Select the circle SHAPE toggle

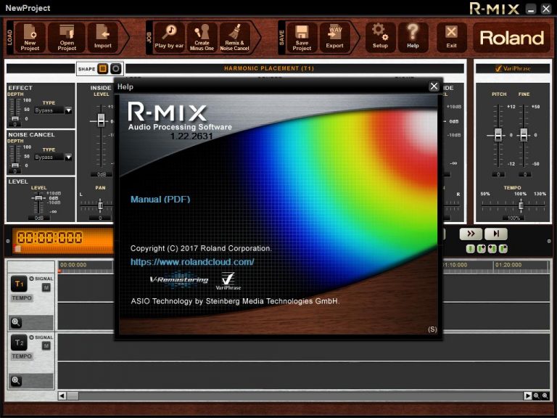pos(115,69)
